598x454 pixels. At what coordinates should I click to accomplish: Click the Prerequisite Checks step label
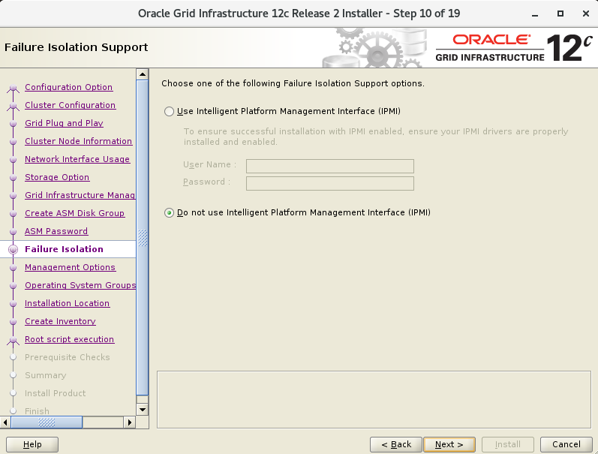(x=67, y=357)
